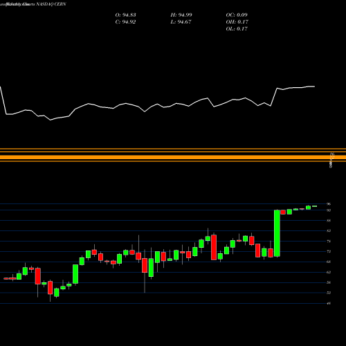The image size is (346, 346).
Task: Click the OC: 0.09 reading
Action: (x=237, y=15)
